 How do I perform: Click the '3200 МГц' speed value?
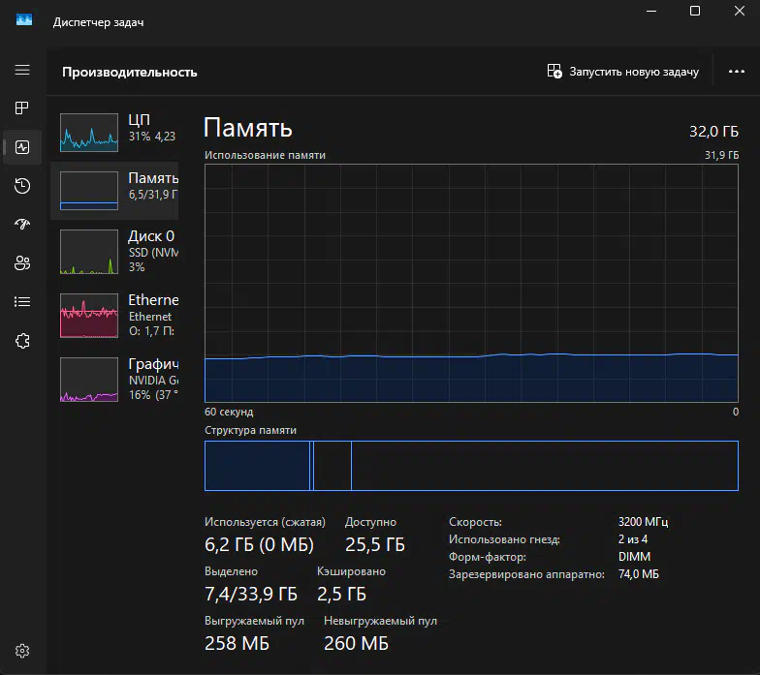tap(644, 521)
